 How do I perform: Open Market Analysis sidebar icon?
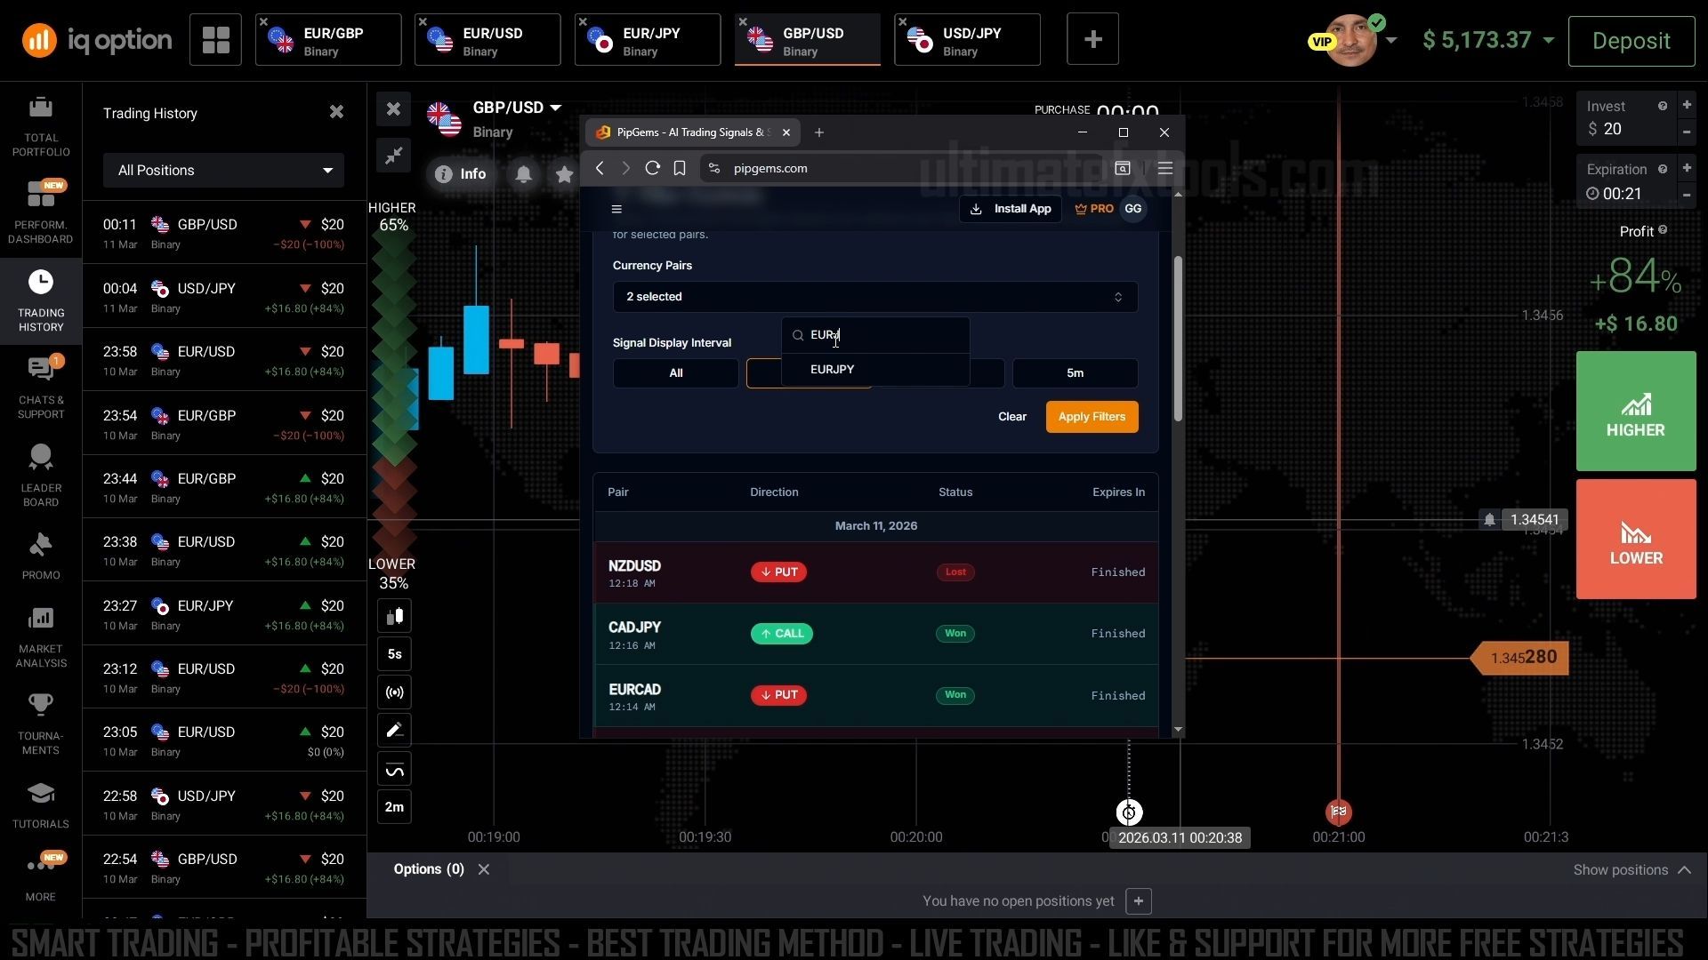pyautogui.click(x=41, y=636)
